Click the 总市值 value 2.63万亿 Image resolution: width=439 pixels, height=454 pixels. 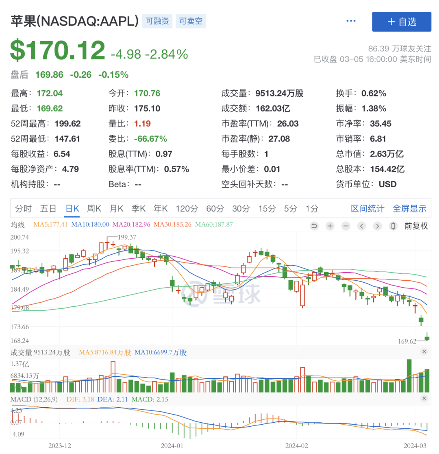click(x=387, y=154)
